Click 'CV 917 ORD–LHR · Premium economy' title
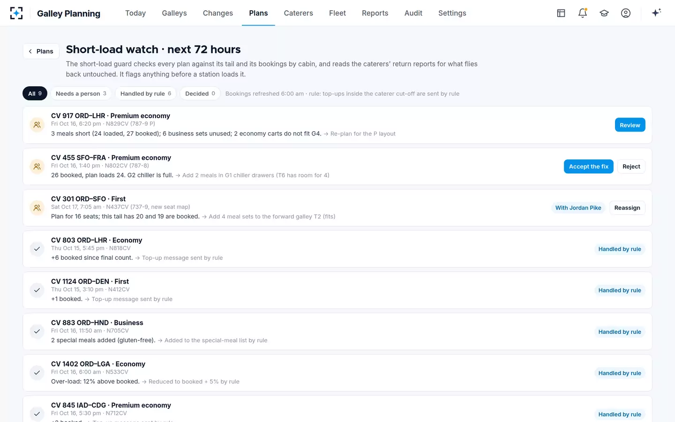675x422 pixels. pos(111,116)
